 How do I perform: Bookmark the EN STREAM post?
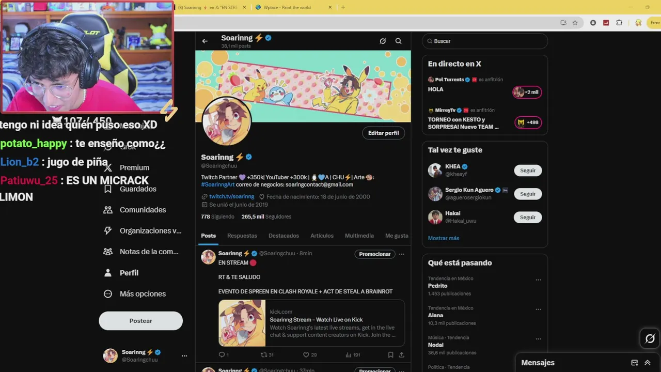click(x=390, y=355)
